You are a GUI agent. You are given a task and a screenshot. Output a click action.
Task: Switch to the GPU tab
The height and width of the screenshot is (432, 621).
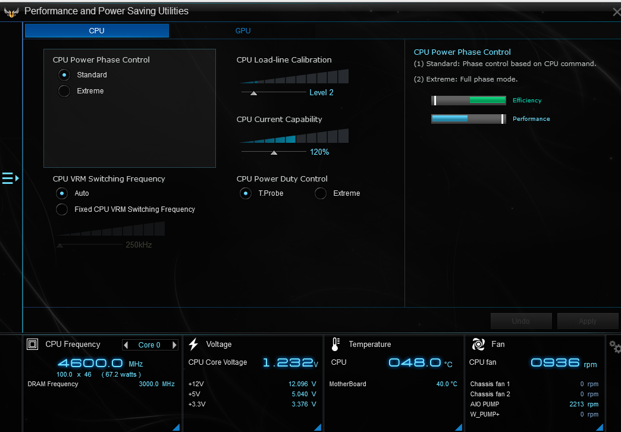coord(243,30)
